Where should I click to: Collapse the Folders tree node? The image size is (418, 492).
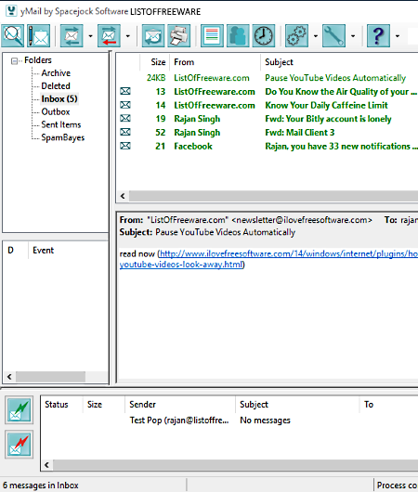tap(14, 61)
